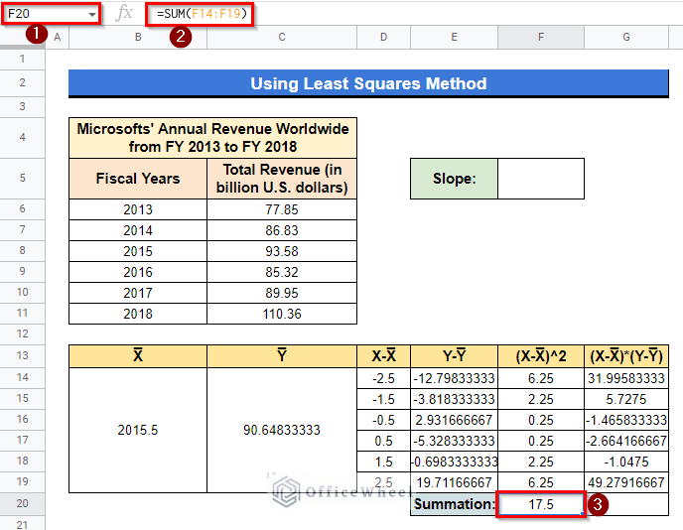Select column F header
Image resolution: width=683 pixels, height=530 pixels.
coord(541,38)
